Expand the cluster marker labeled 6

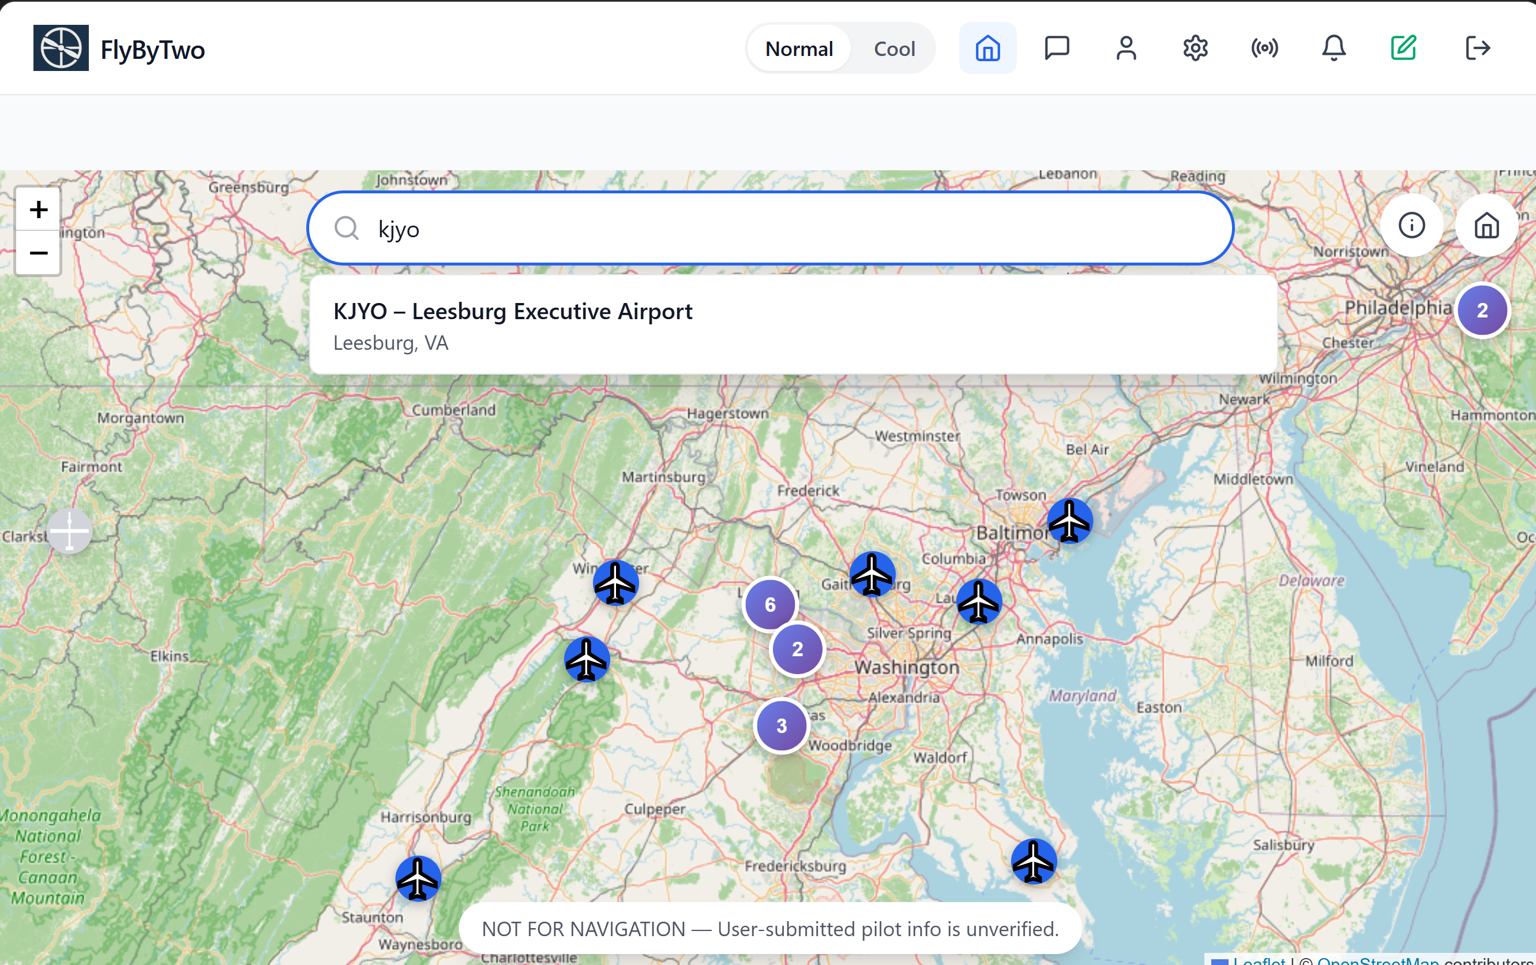(x=770, y=604)
